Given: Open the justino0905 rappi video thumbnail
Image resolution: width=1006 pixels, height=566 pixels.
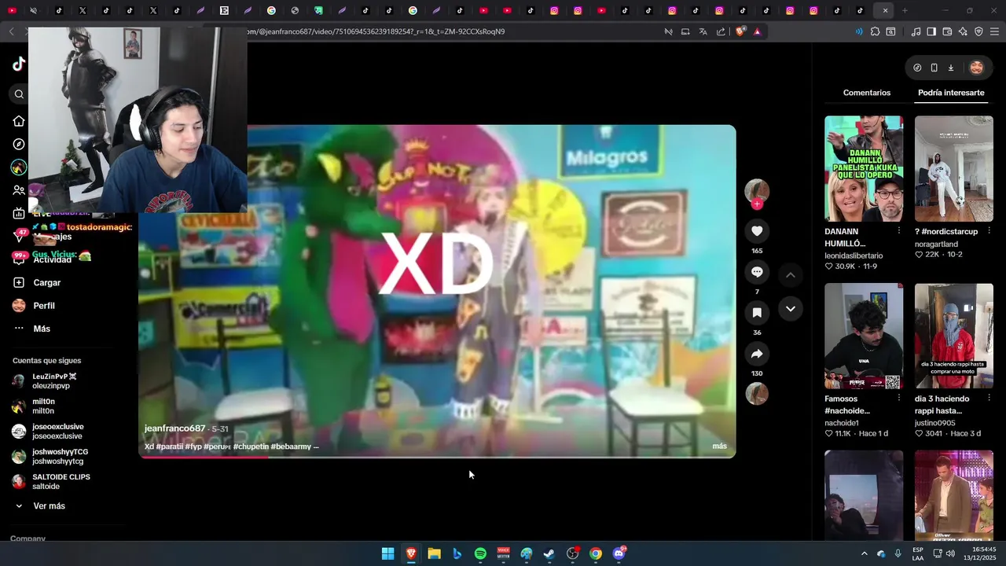Looking at the screenshot, I should (x=954, y=336).
